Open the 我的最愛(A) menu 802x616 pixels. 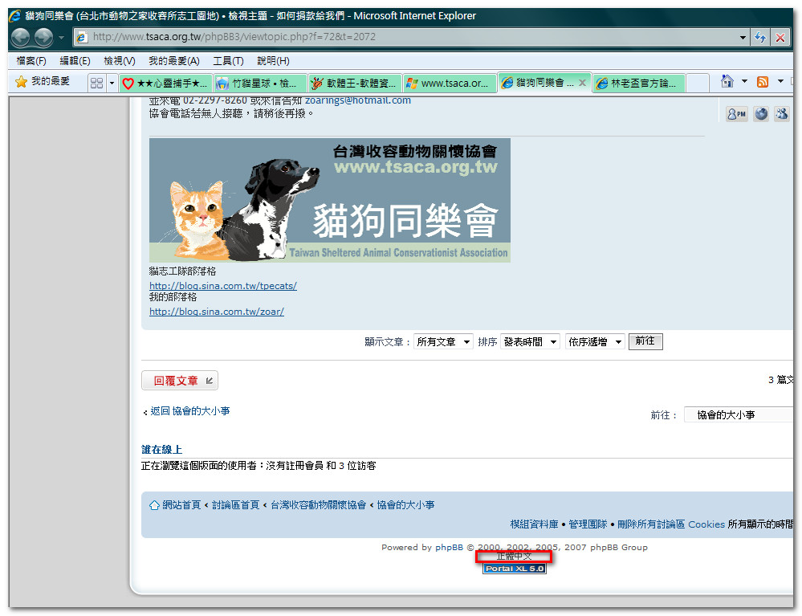point(174,61)
